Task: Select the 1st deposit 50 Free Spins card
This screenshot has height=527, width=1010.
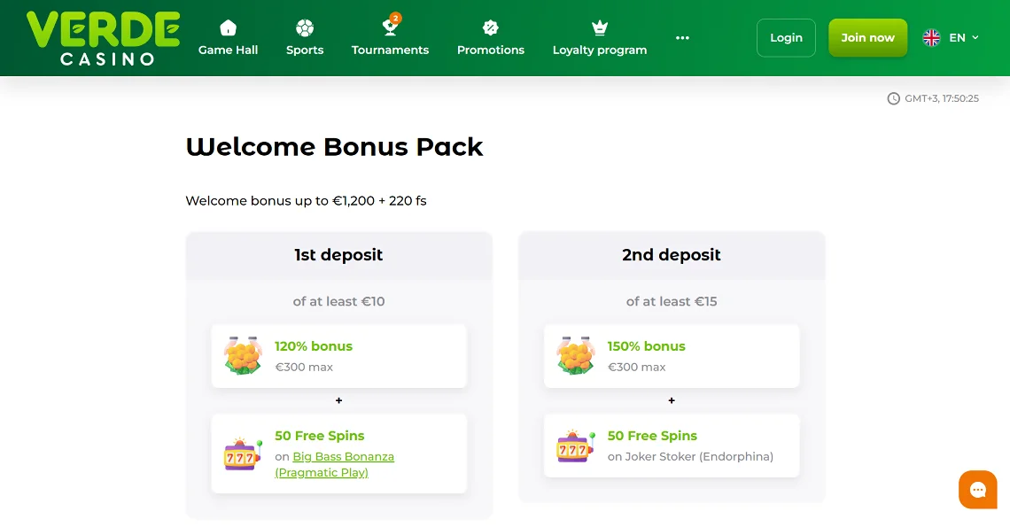Action: click(x=338, y=453)
